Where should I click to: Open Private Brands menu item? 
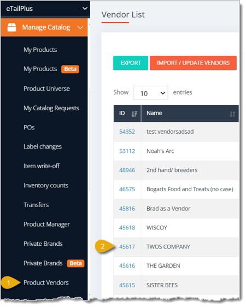pyautogui.click(x=43, y=244)
